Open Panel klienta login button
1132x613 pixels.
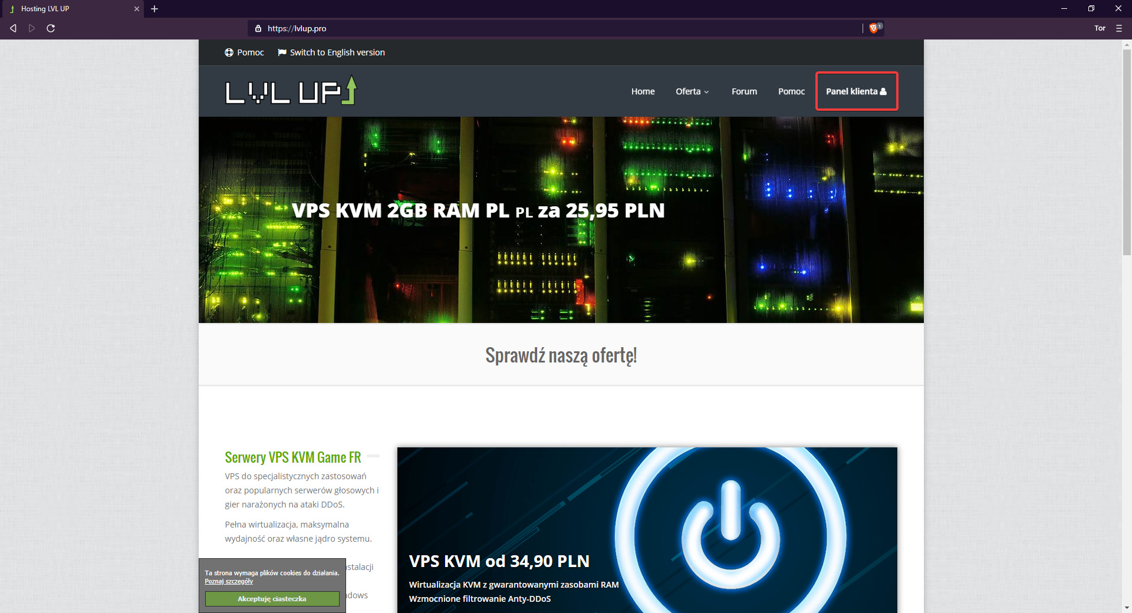click(x=856, y=91)
